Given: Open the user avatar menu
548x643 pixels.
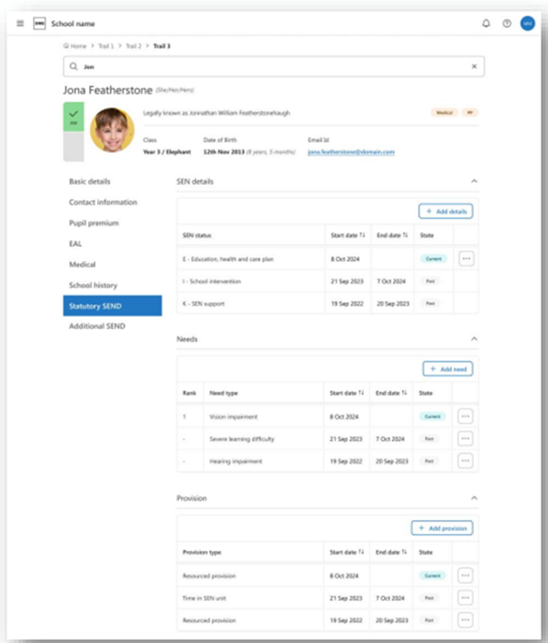Looking at the screenshot, I should click(527, 24).
